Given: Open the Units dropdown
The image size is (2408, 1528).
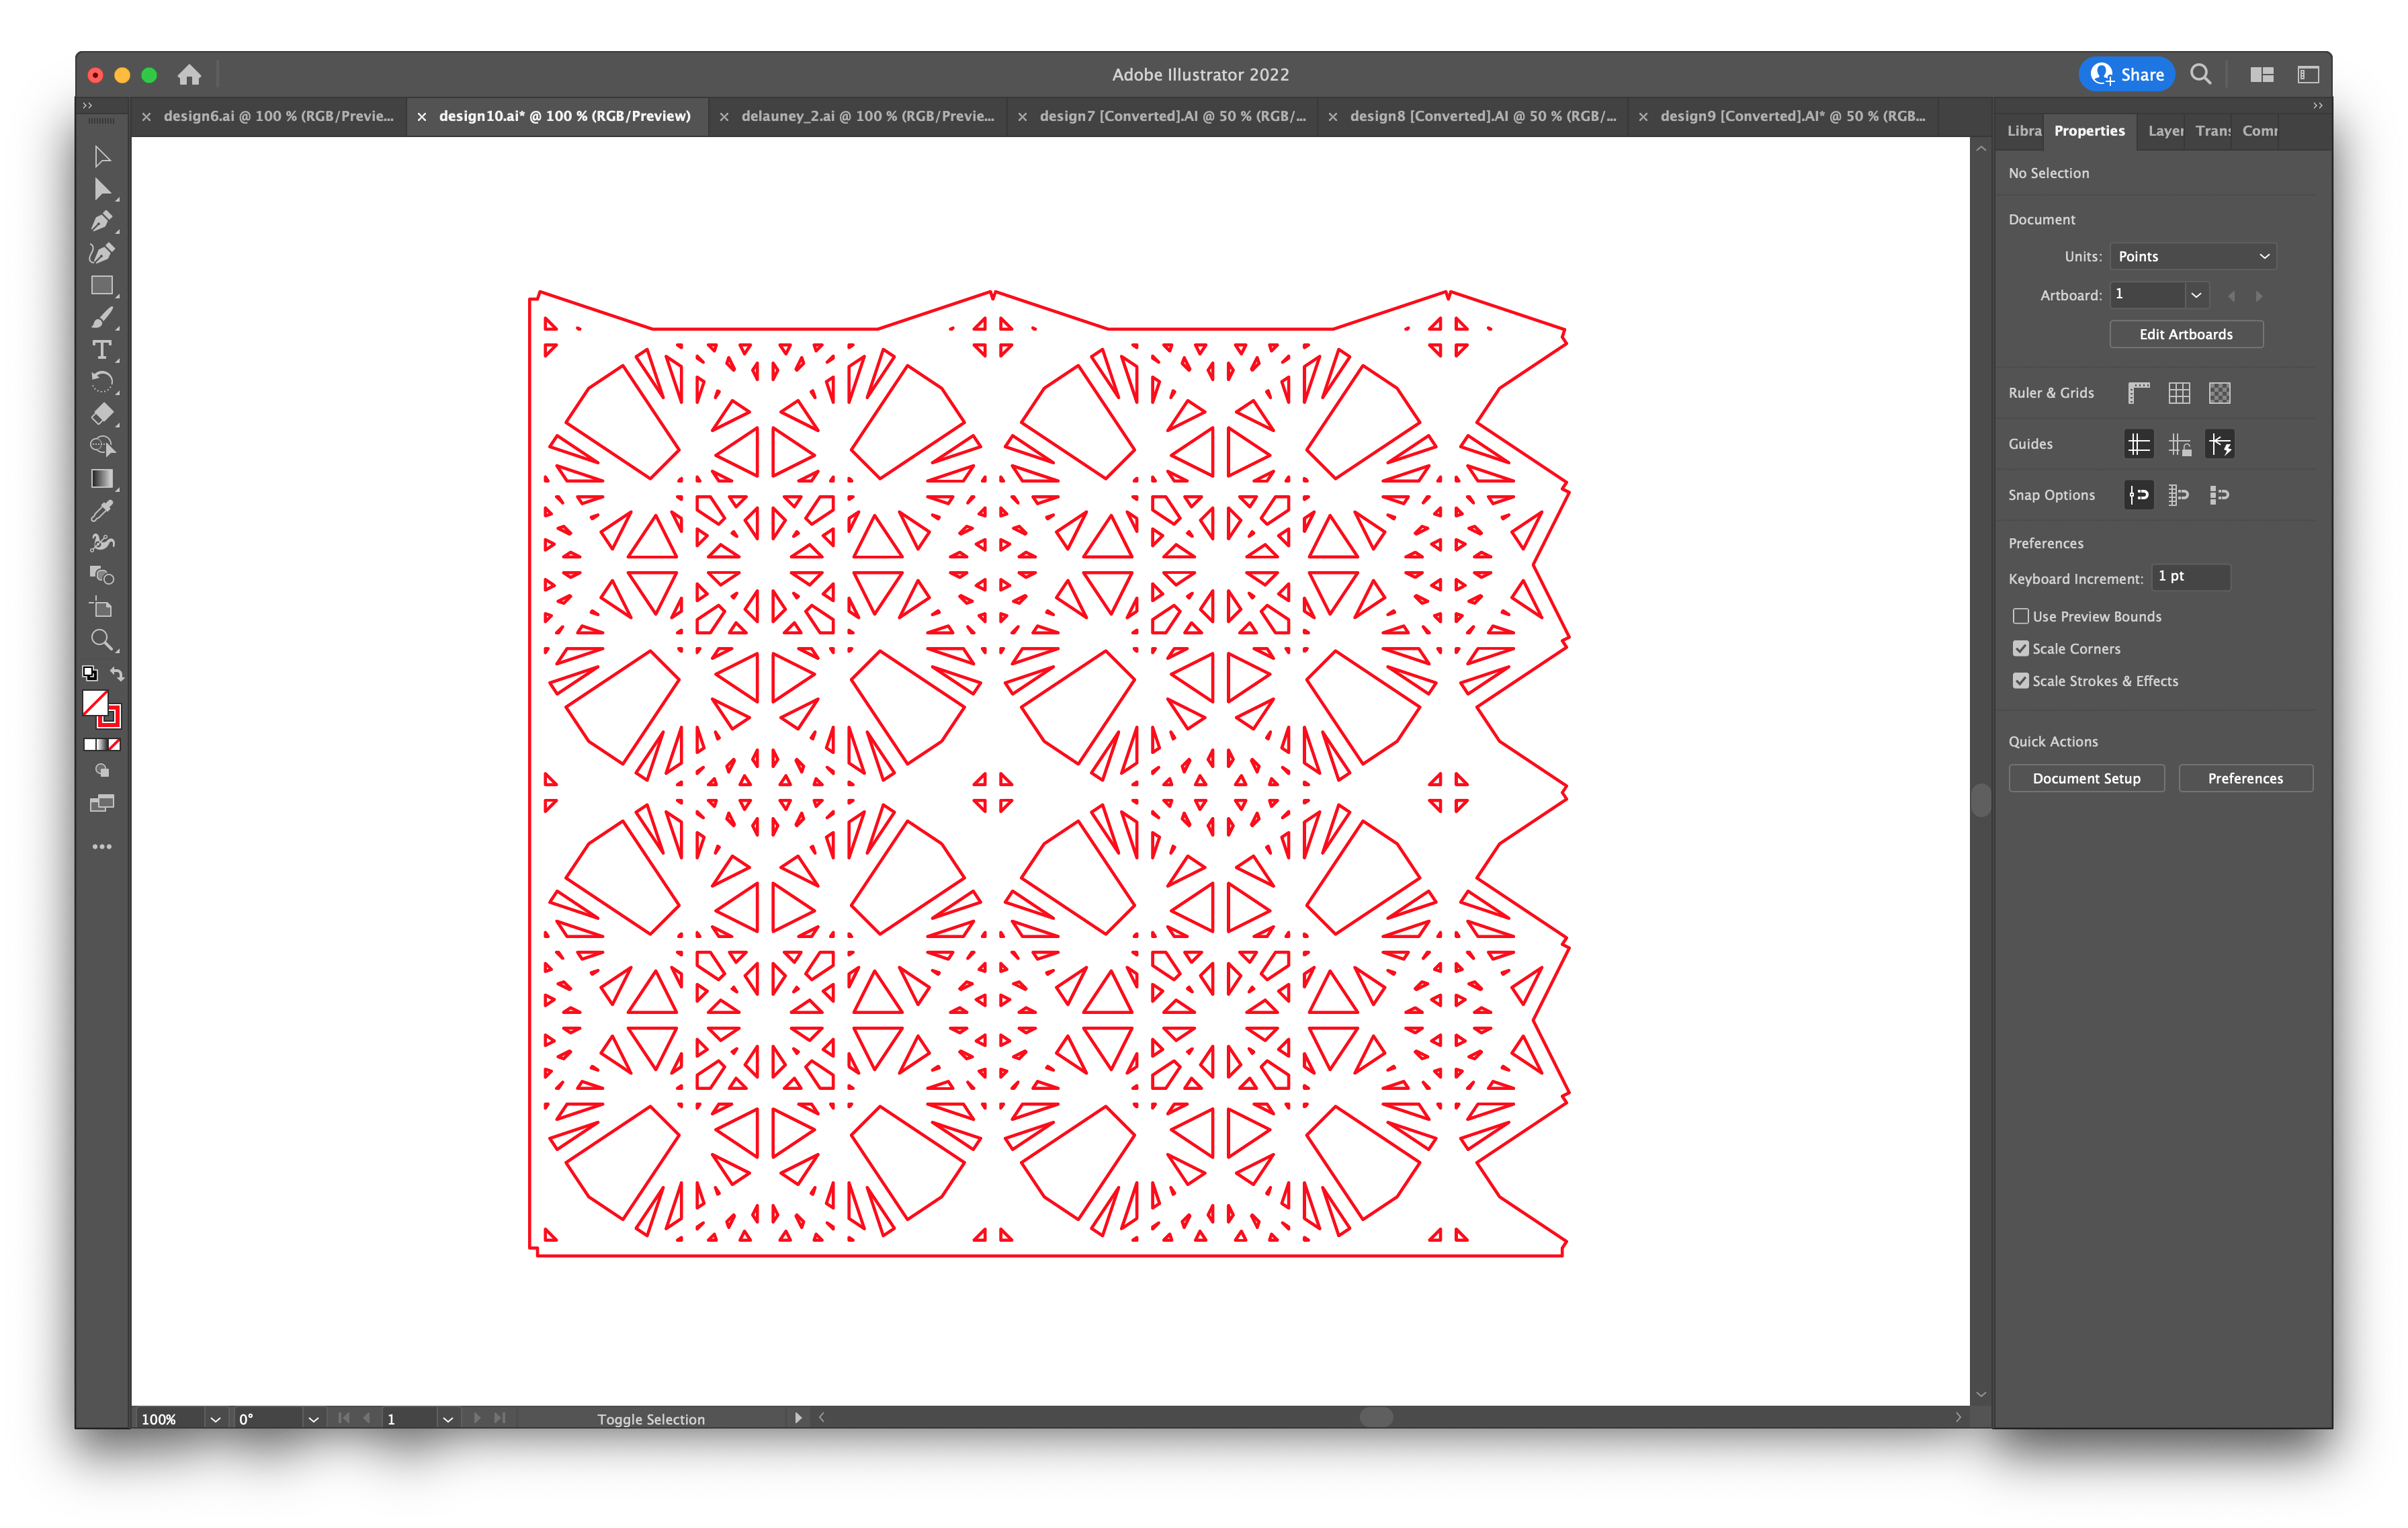Looking at the screenshot, I should [2192, 256].
